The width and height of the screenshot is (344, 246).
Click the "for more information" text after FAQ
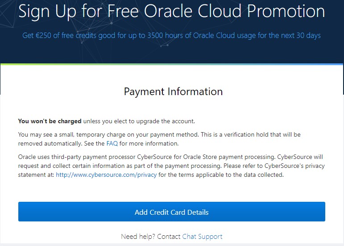pos(149,144)
